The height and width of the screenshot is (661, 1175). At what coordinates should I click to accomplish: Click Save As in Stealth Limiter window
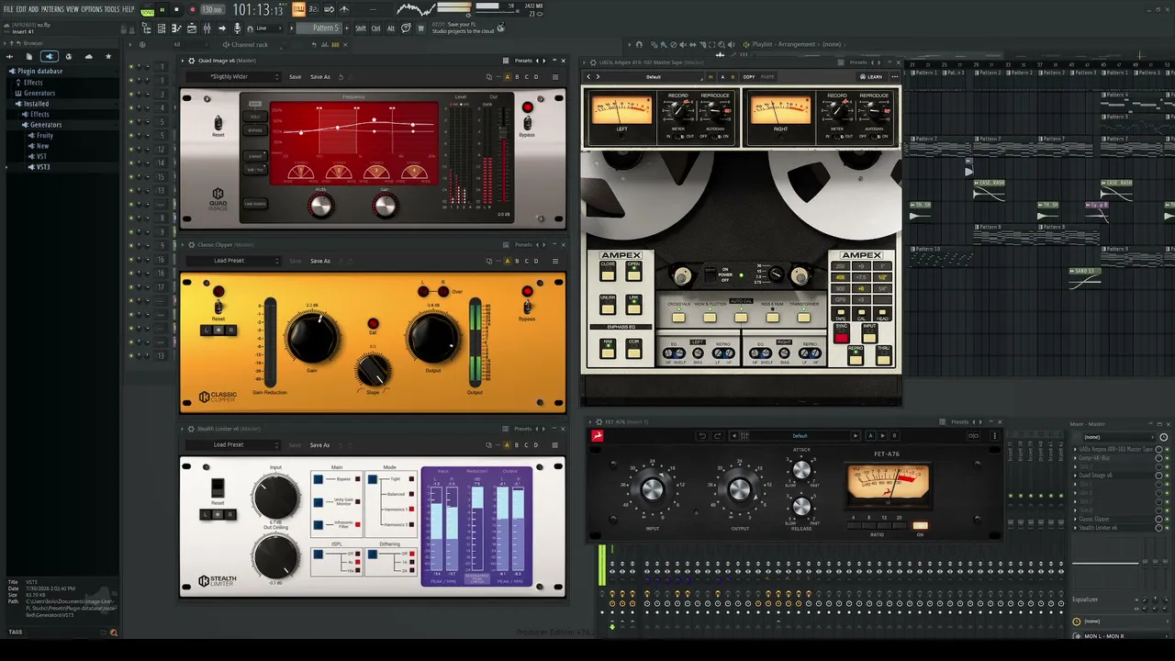320,444
